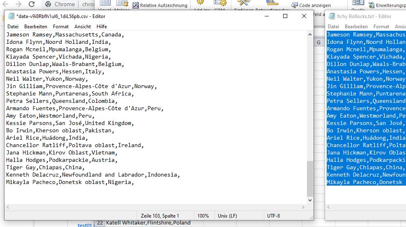Open Hilfe menu in csv Editor
Image resolution: width=406 pixels, height=227 pixels.
click(x=102, y=27)
